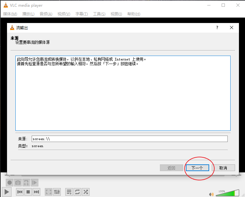Open the 视图(I) menu
Image resolution: width=245 pixels, height=197 pixels.
[116, 14]
